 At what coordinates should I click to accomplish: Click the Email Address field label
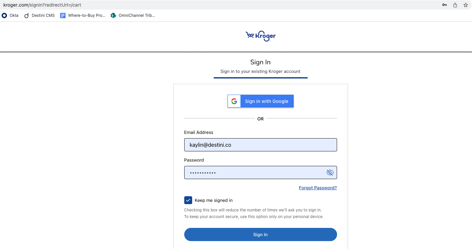click(x=199, y=132)
